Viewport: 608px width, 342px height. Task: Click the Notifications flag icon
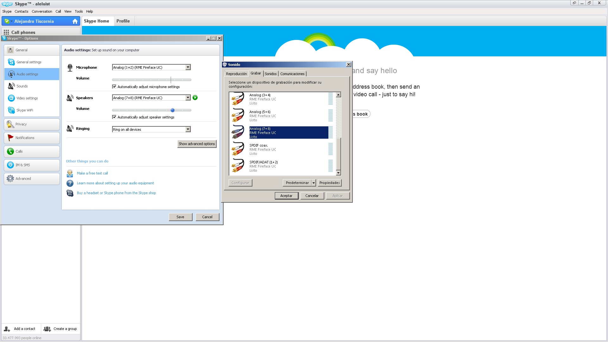coord(10,138)
